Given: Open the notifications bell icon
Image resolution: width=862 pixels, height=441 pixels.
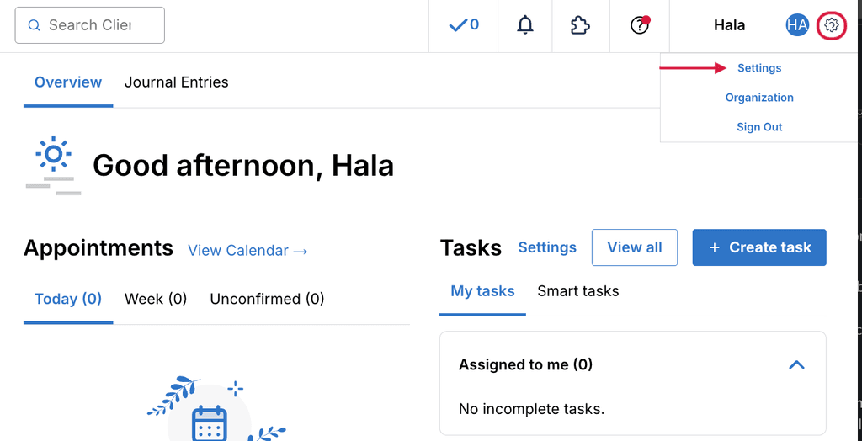Looking at the screenshot, I should 525,25.
